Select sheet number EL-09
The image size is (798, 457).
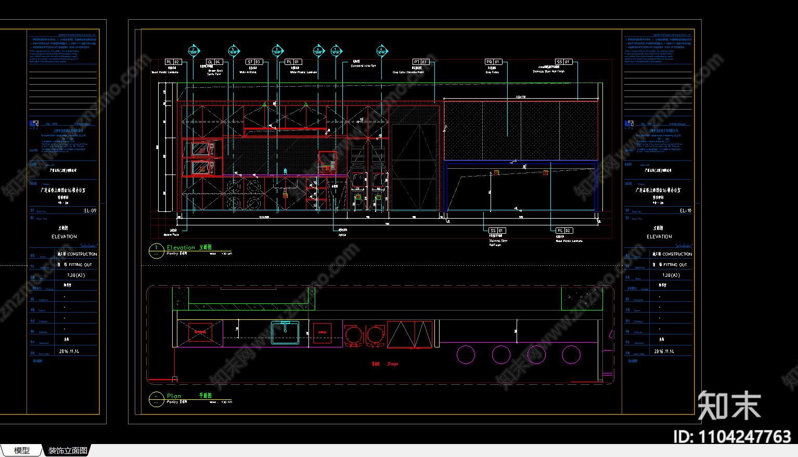(90, 211)
